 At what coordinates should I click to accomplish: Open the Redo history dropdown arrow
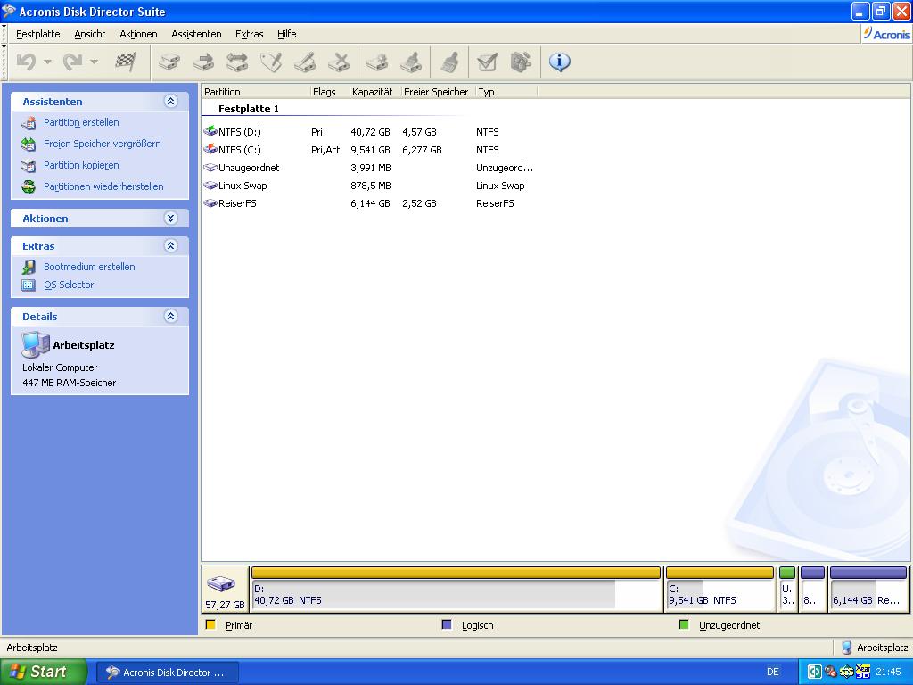(x=94, y=62)
